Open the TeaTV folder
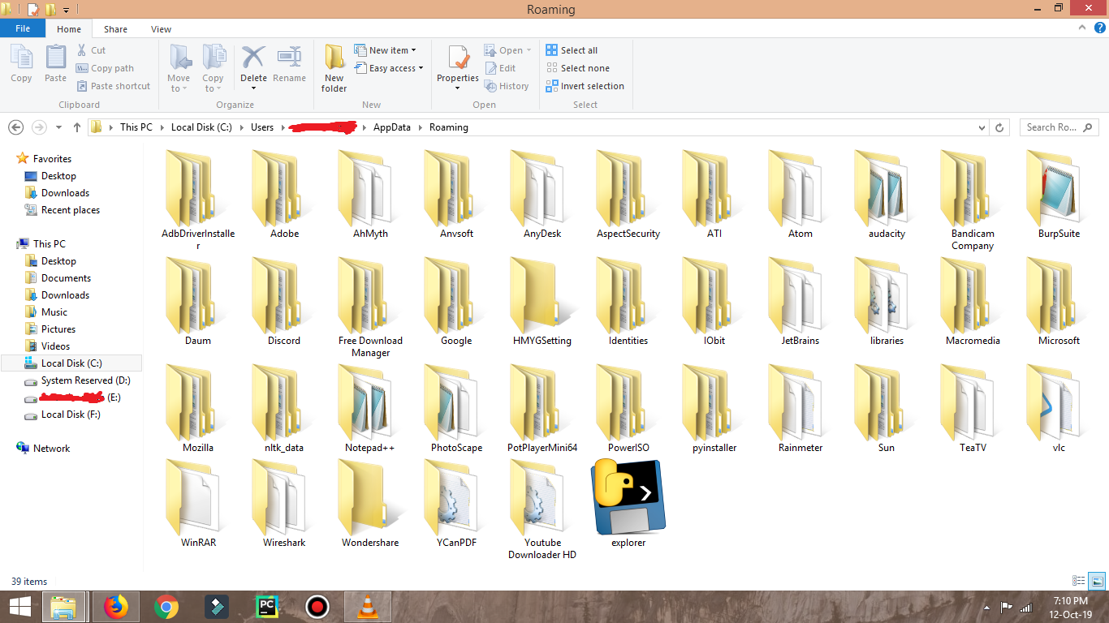This screenshot has height=623, width=1109. coord(973,409)
